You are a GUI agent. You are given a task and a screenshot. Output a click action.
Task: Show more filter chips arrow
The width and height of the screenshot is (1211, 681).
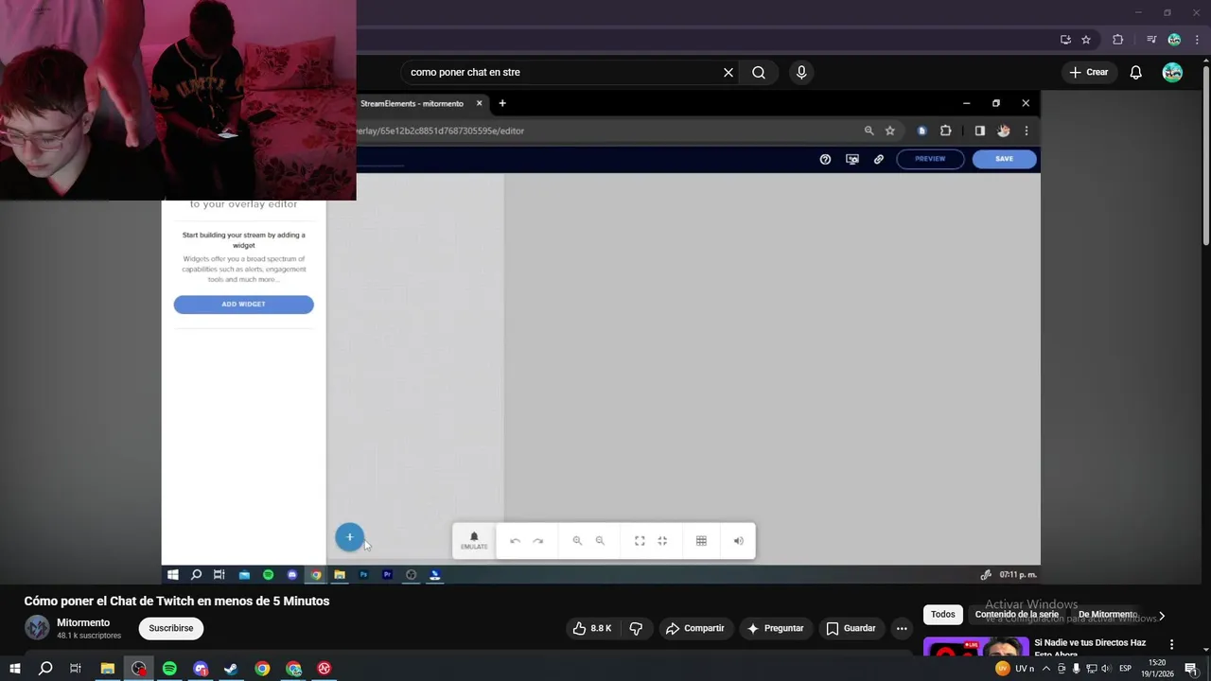tap(1162, 616)
